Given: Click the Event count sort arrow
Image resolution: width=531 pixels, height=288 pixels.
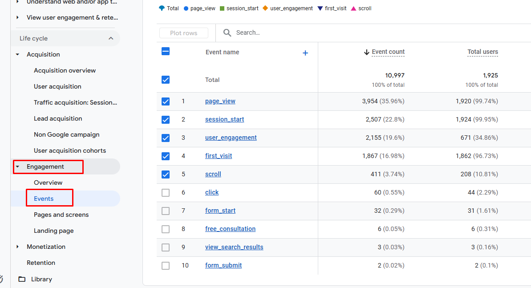Looking at the screenshot, I should coord(366,52).
